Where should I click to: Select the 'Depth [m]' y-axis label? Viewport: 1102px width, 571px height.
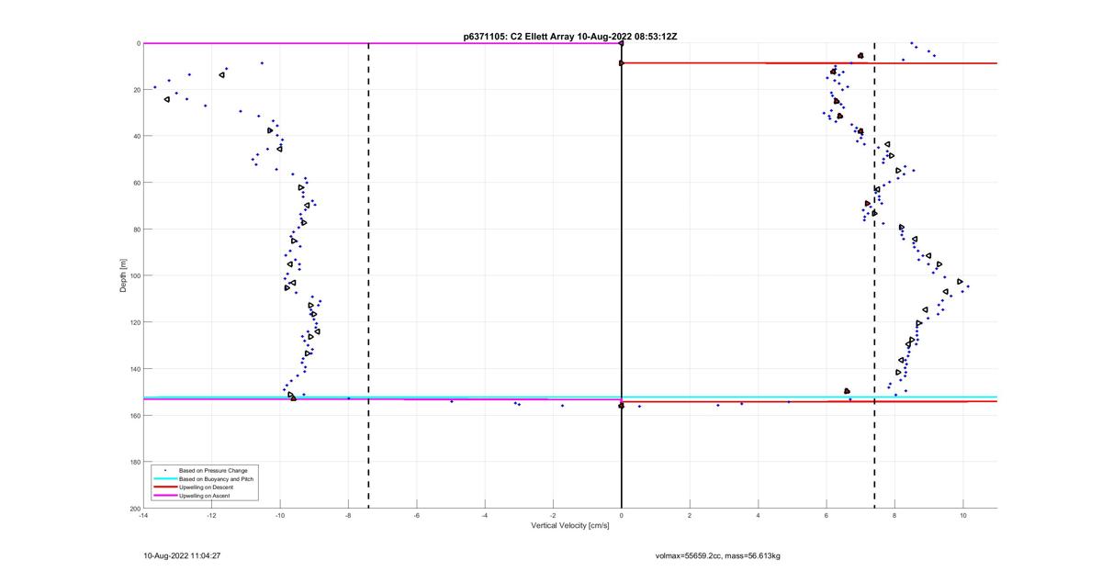pos(123,275)
